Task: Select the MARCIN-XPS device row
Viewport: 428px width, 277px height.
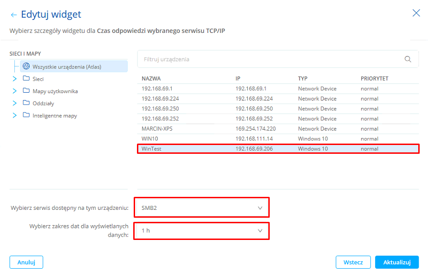Action: click(278, 129)
